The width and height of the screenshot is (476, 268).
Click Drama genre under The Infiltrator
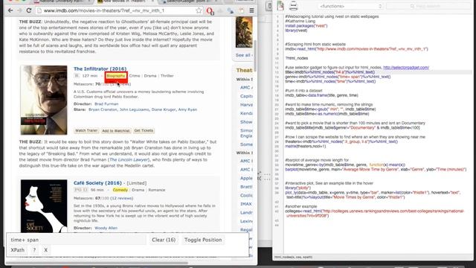[x=150, y=76]
